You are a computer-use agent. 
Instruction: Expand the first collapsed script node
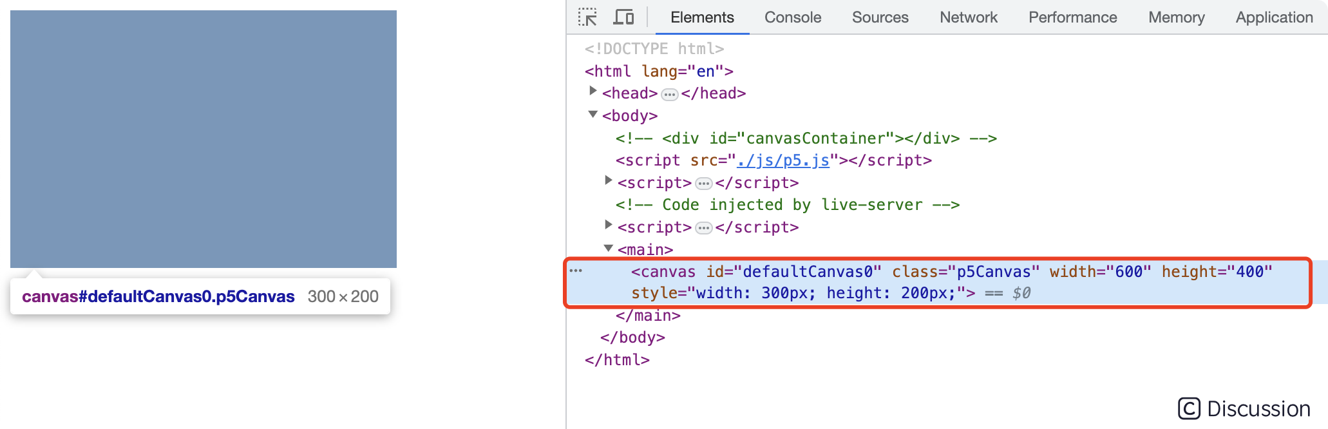pyautogui.click(x=608, y=181)
